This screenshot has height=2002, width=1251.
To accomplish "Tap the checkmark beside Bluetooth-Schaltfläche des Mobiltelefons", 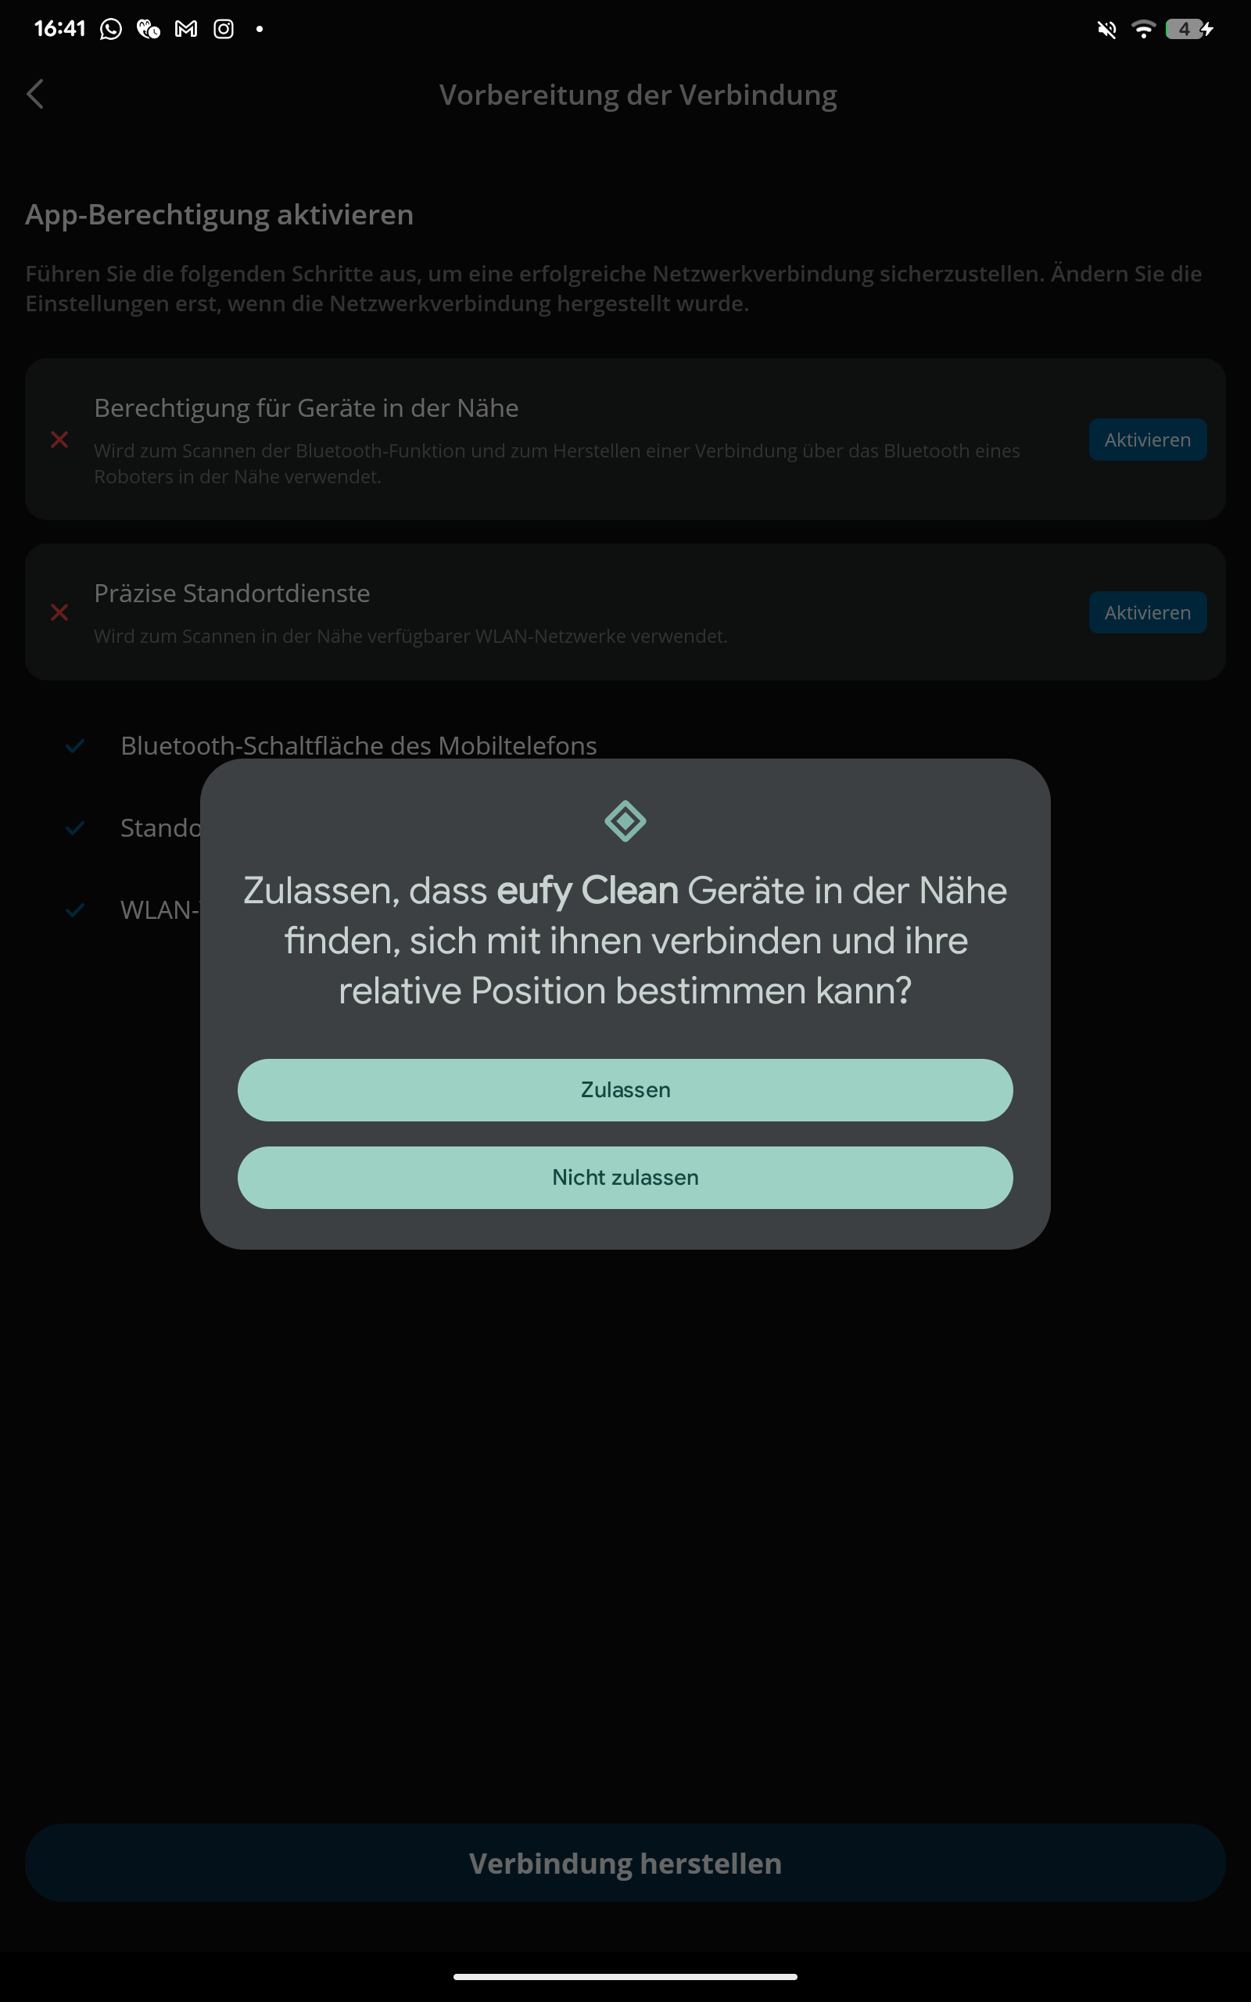I will [x=75, y=745].
